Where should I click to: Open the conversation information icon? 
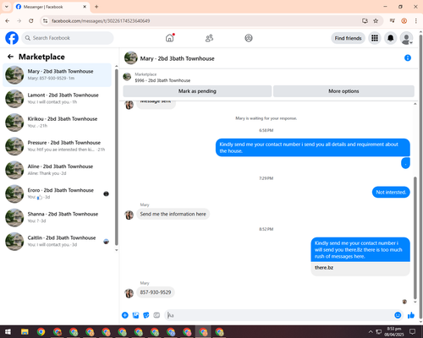click(408, 58)
